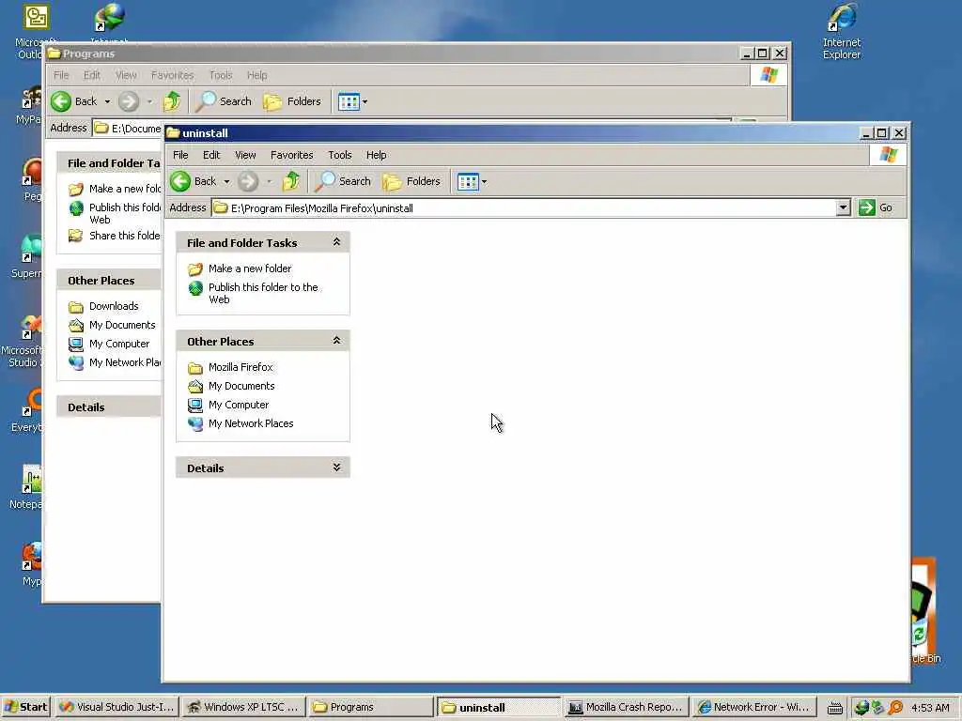The width and height of the screenshot is (962, 721).
Task: Open File menu in uninstall window
Action: coord(180,155)
